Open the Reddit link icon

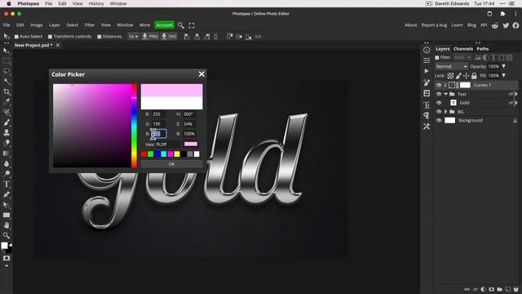pos(495,25)
